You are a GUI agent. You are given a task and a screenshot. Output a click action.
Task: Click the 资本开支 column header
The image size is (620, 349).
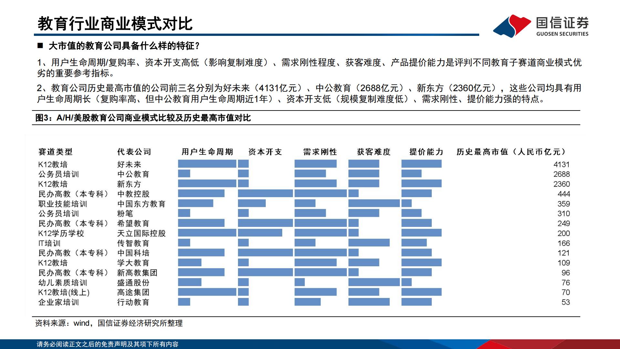(265, 152)
